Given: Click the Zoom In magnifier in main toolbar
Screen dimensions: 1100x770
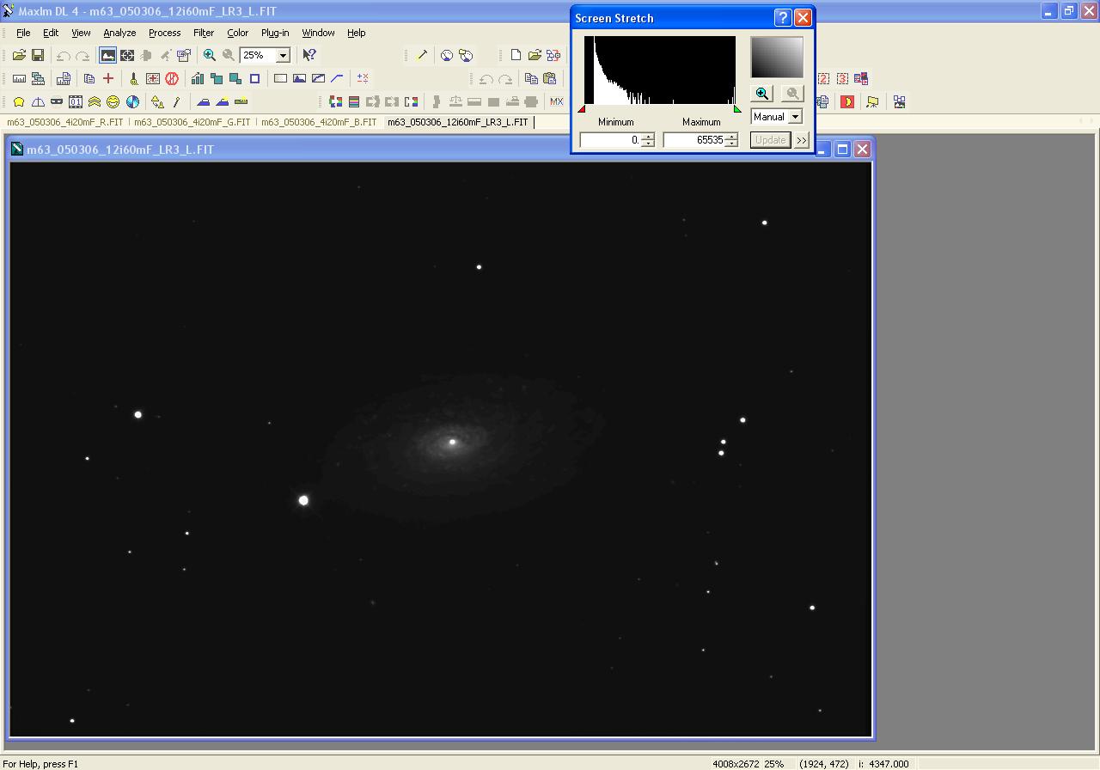Looking at the screenshot, I should (209, 55).
